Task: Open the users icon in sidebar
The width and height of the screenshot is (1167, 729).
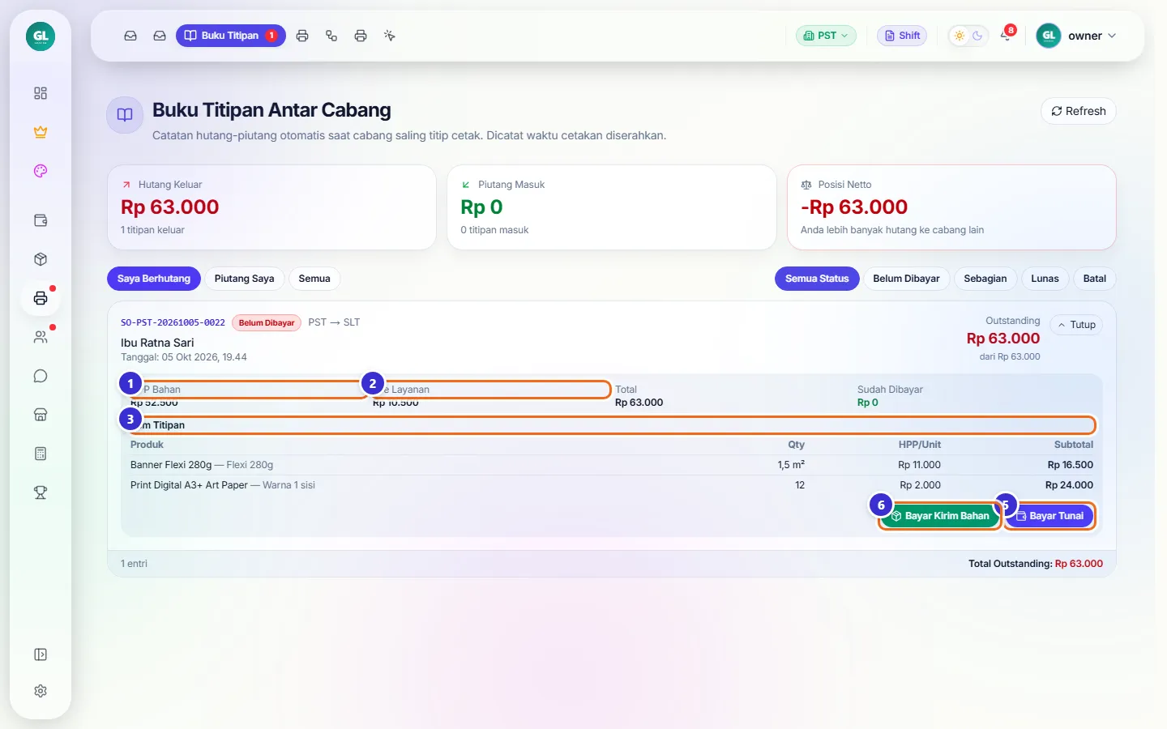Action: tap(41, 337)
